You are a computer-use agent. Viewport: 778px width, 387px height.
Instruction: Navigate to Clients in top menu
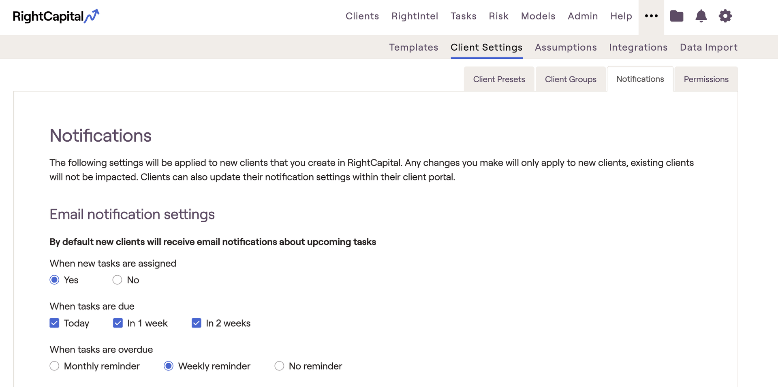[x=362, y=16]
